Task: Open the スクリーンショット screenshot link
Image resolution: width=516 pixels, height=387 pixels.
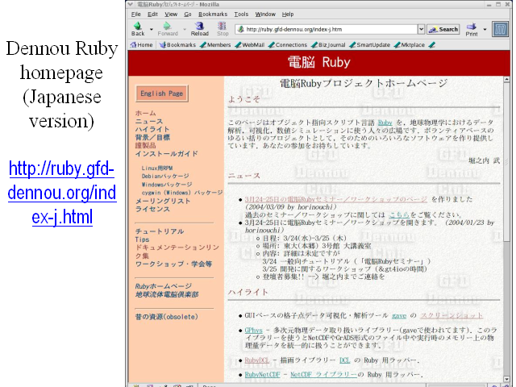Action: (451, 315)
